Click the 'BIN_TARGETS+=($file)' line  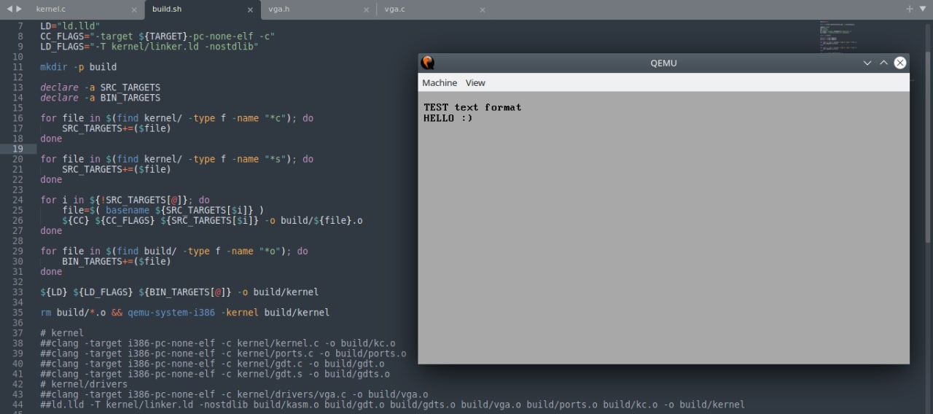click(x=116, y=261)
